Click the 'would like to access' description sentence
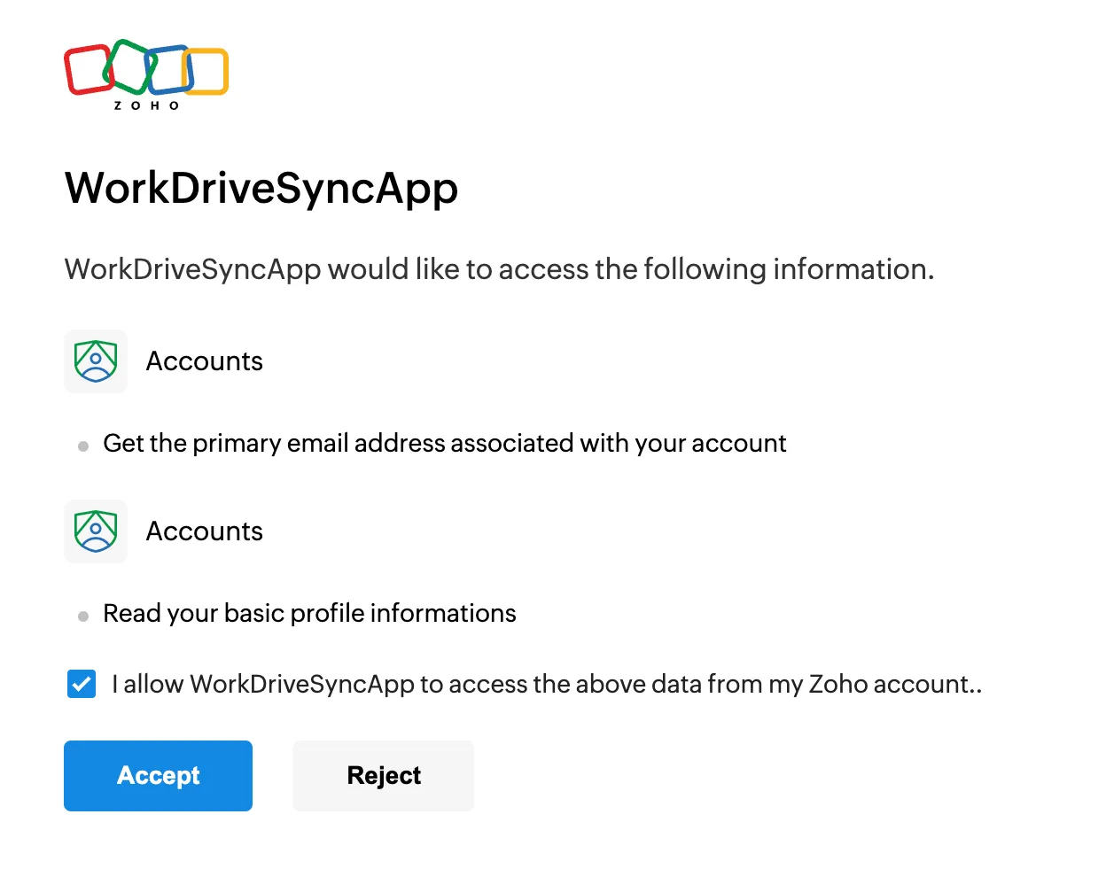Image resolution: width=1106 pixels, height=884 pixels. tap(499, 269)
